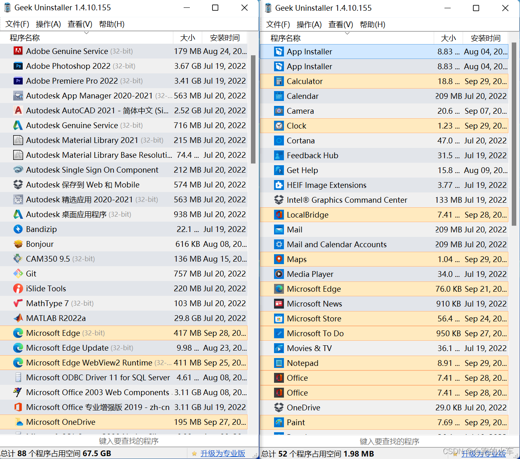Sort left list by 大小 column header
Screen dimensions: 520x459
coord(188,38)
